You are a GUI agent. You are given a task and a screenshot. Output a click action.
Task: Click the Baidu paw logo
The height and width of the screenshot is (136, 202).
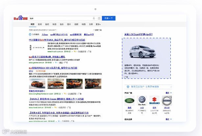21,18
